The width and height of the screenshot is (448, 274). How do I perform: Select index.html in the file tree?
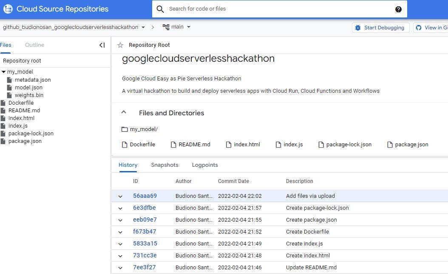21,118
